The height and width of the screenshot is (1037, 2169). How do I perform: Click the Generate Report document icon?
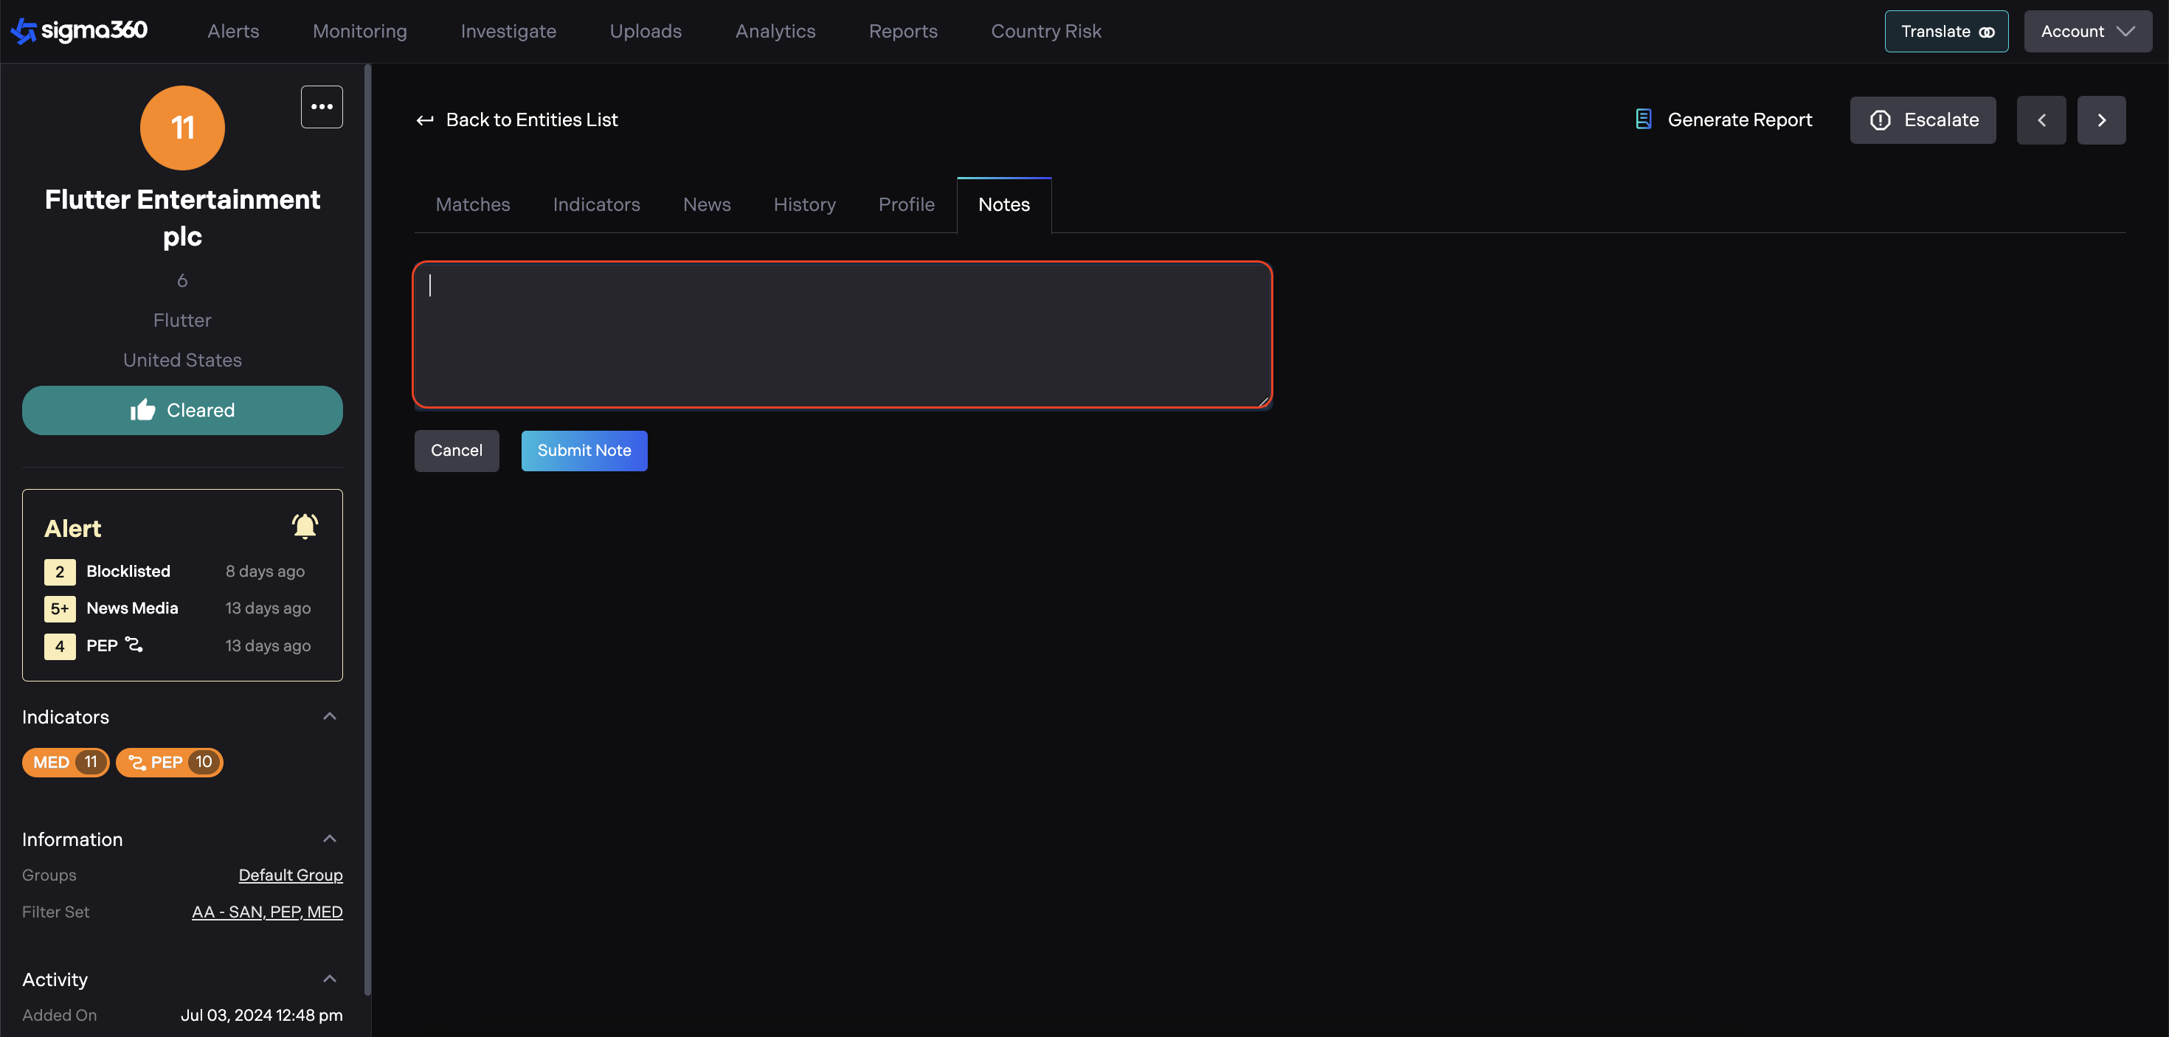click(1643, 119)
